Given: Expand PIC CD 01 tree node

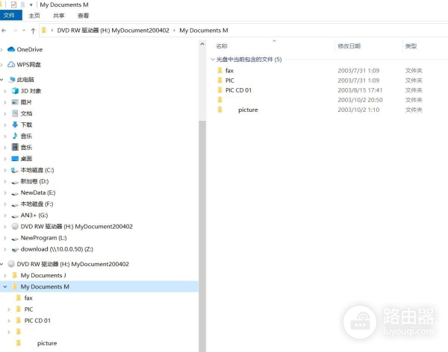Looking at the screenshot, I should click(9, 321).
